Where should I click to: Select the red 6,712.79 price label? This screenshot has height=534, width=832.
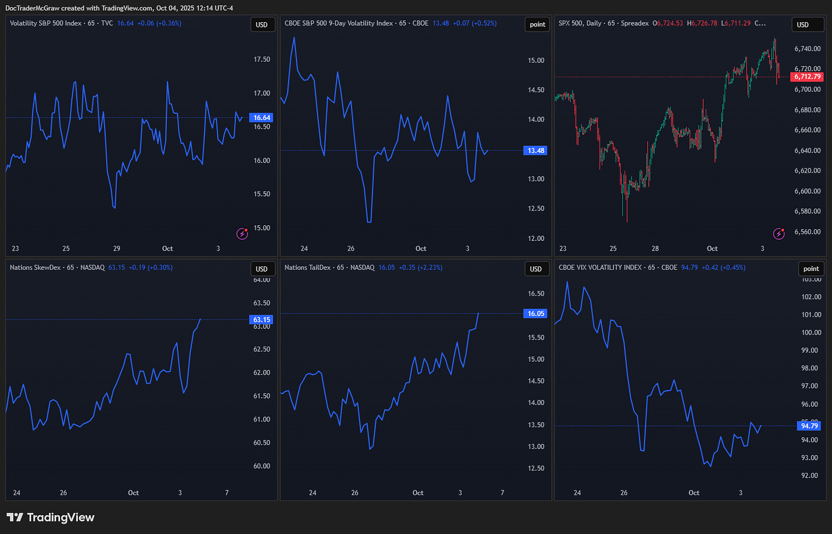click(807, 77)
